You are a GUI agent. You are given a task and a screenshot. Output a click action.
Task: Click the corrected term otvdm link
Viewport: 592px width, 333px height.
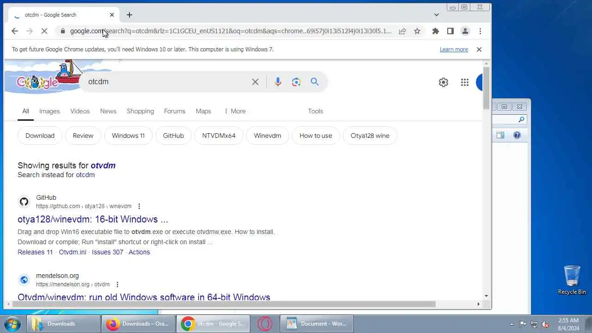[103, 165]
